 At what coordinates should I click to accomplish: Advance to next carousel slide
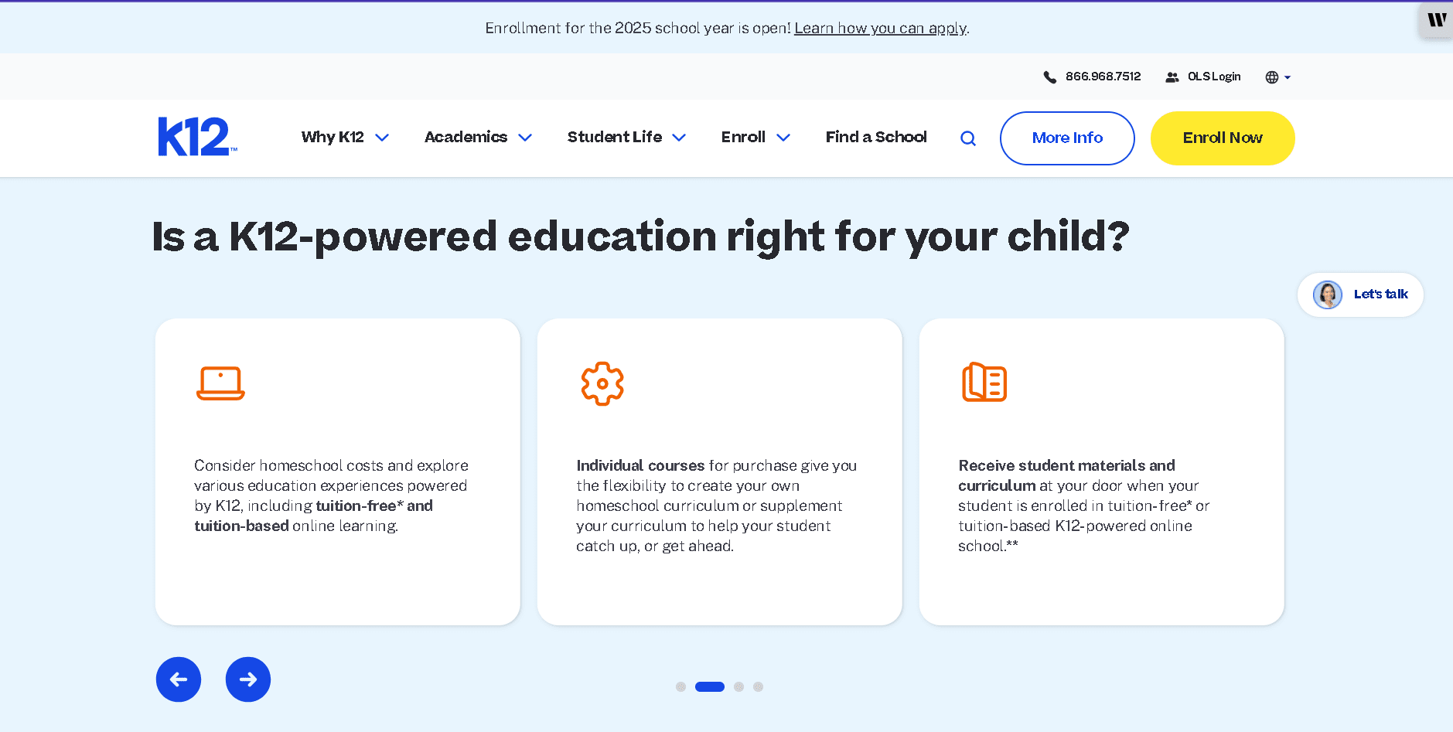point(248,679)
